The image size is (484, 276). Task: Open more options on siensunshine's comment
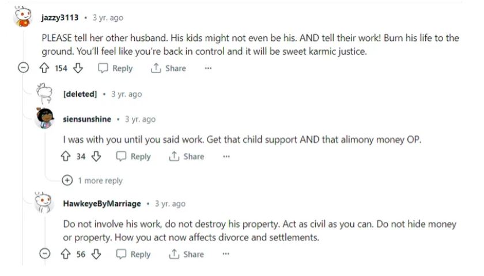click(x=226, y=156)
